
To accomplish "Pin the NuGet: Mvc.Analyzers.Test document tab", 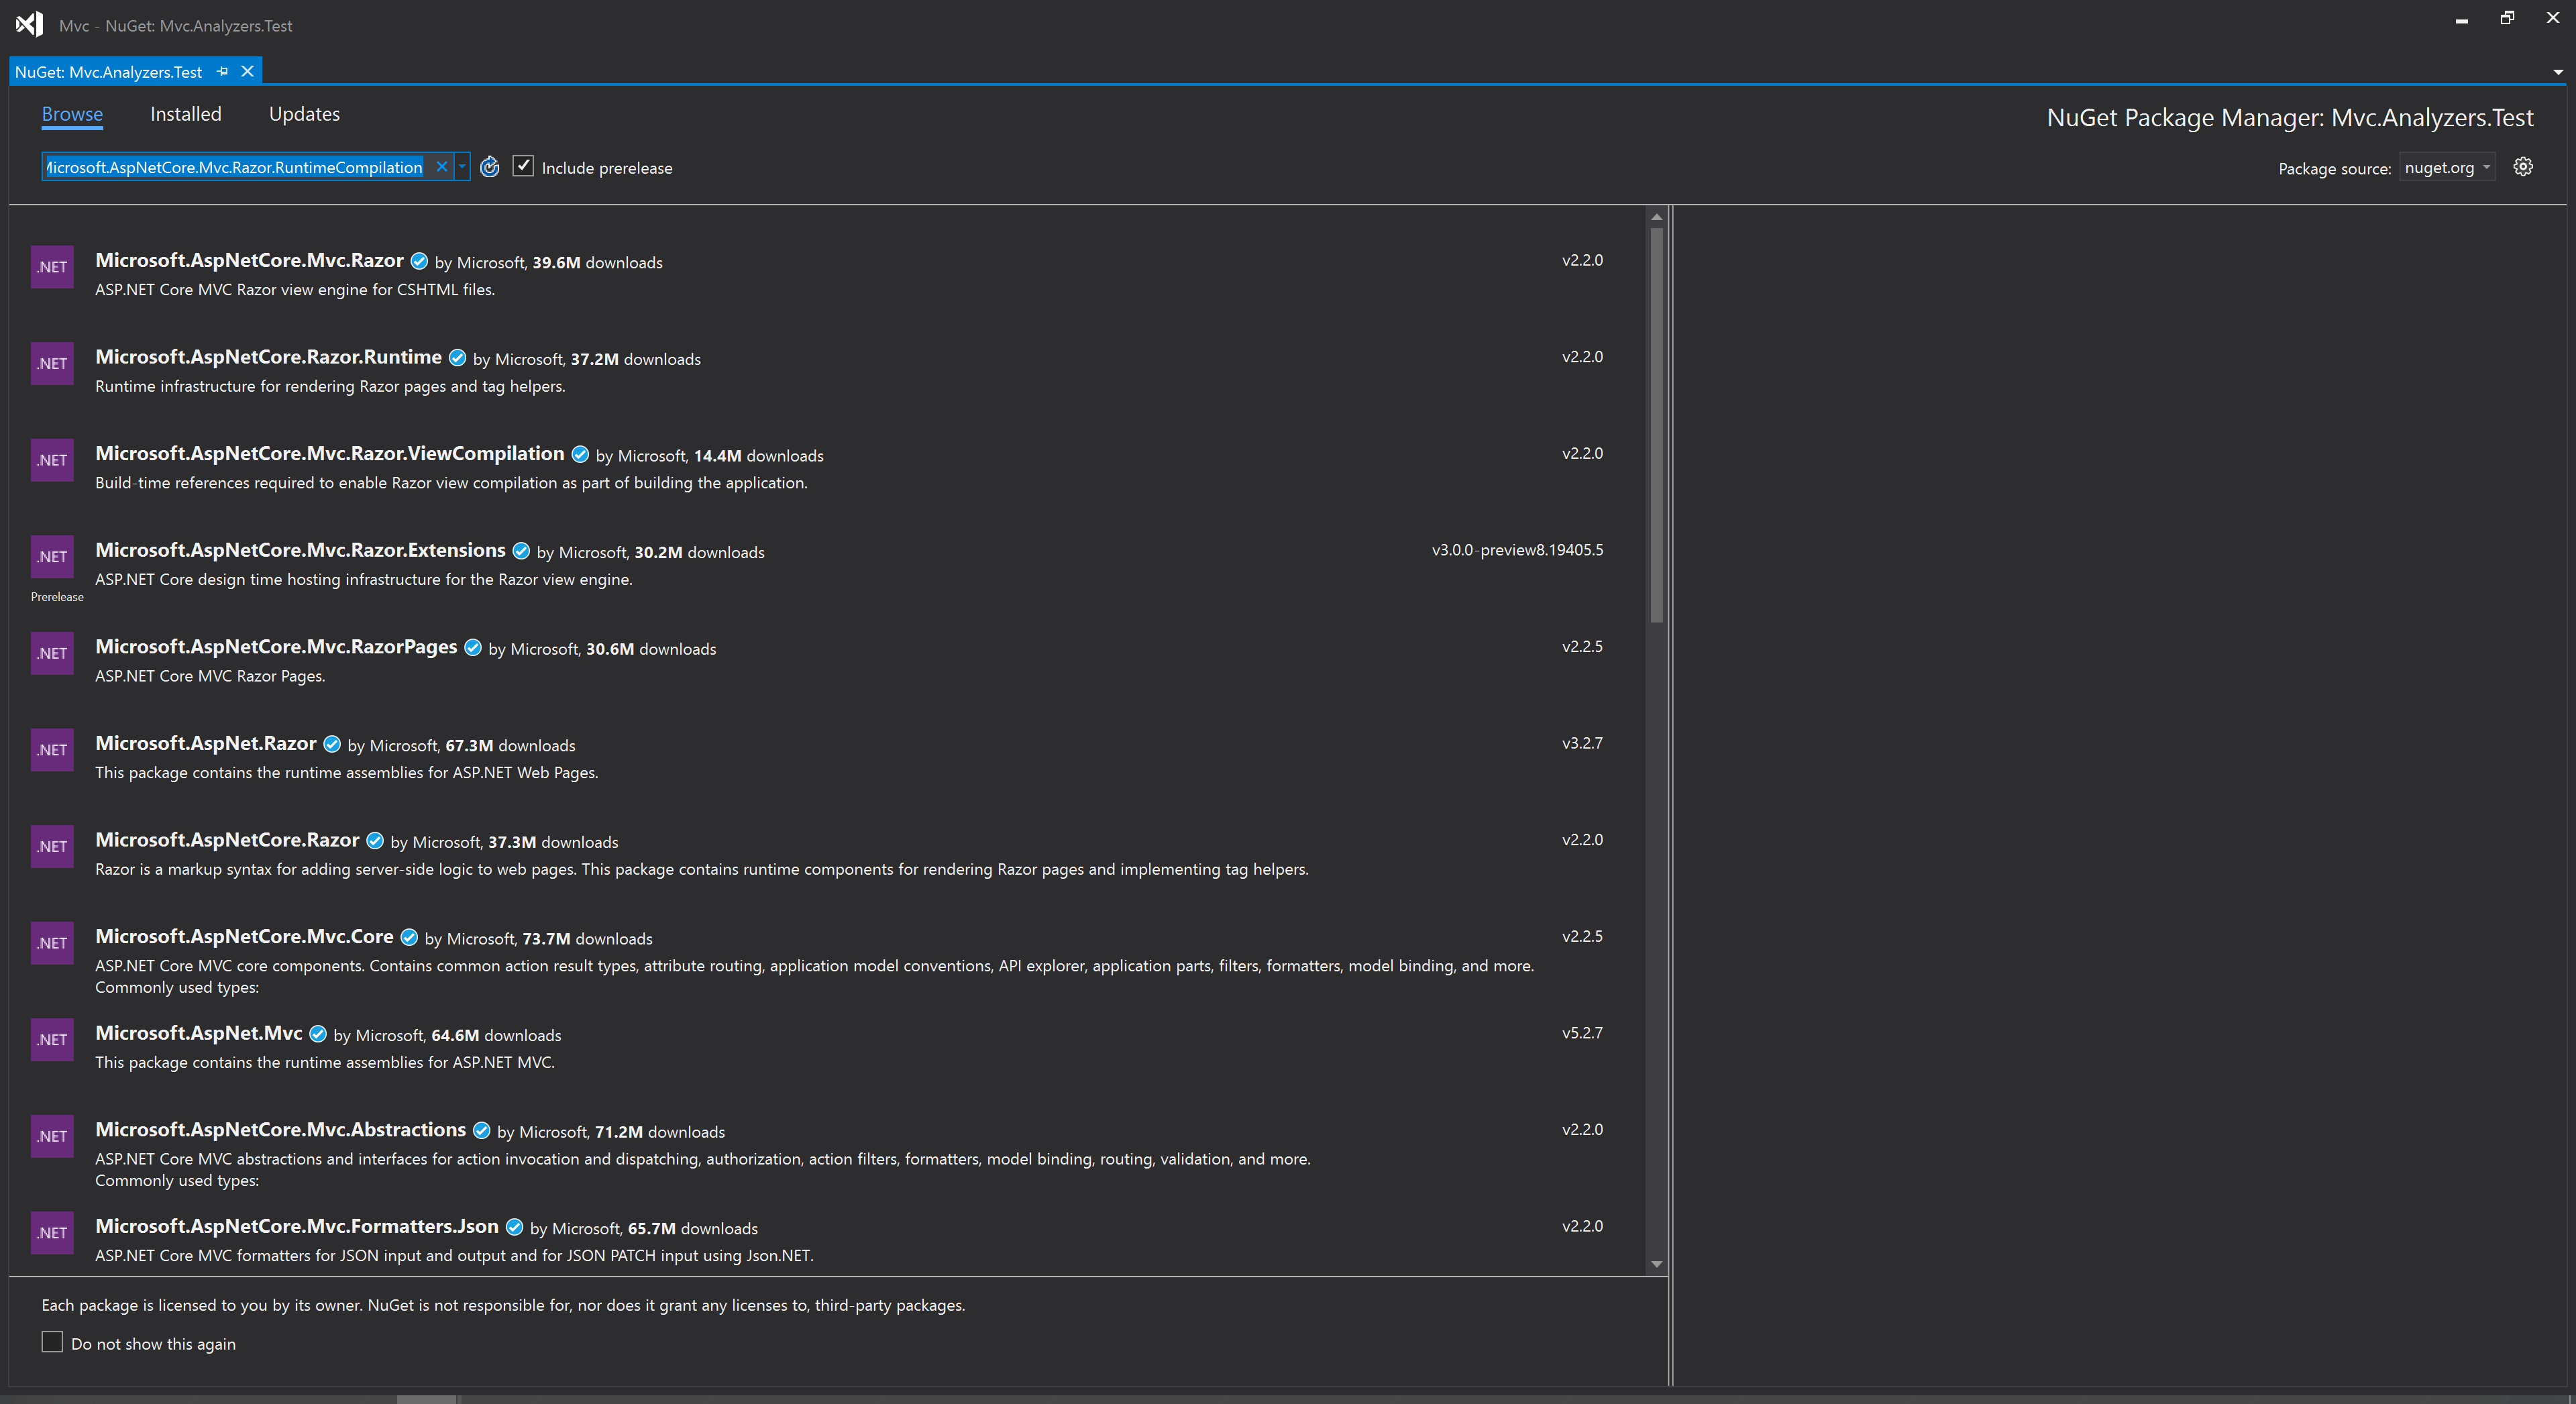I will 222,71.
